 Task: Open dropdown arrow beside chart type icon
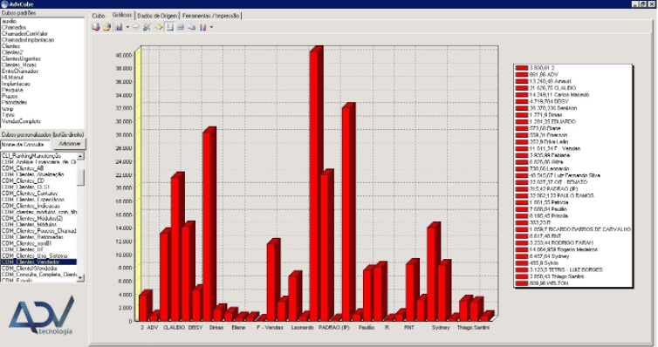tap(127, 27)
